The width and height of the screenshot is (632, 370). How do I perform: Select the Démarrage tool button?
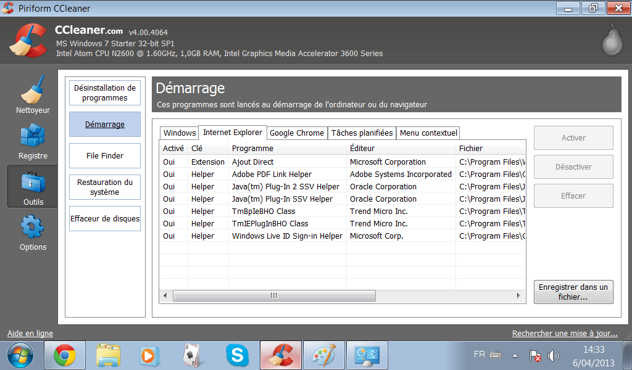click(x=105, y=125)
